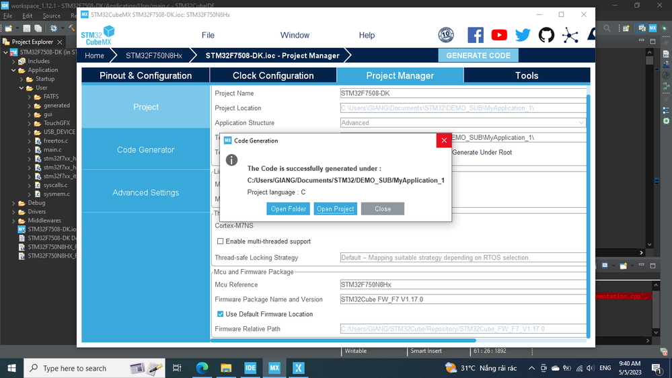
Task: Open the Window menu
Action: 295,35
